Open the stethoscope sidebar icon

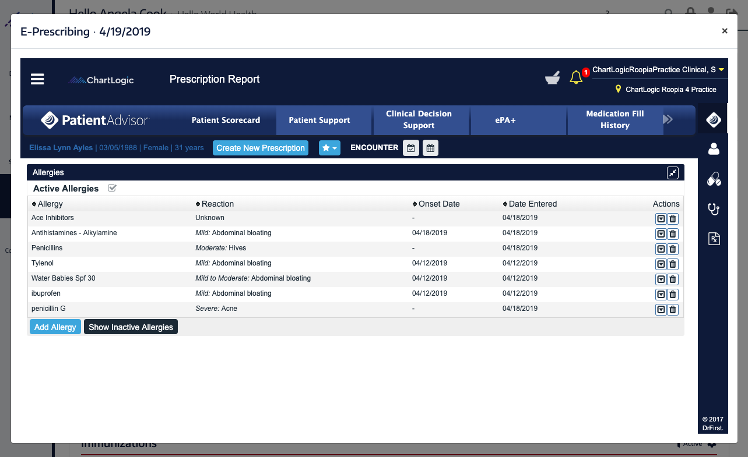(714, 209)
